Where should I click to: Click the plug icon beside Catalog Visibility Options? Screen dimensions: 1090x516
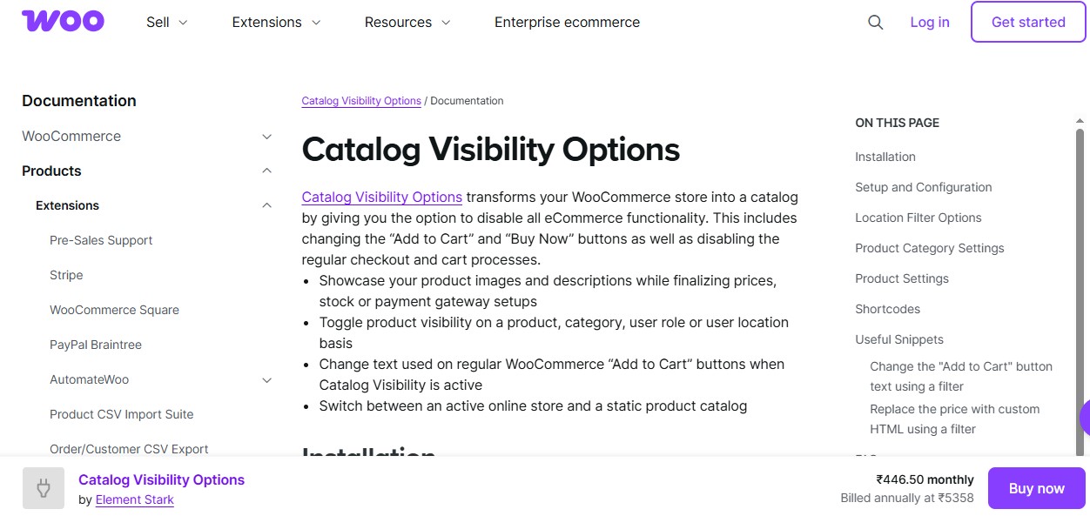[44, 488]
